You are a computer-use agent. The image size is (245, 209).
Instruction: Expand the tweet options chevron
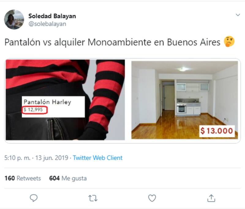click(238, 15)
